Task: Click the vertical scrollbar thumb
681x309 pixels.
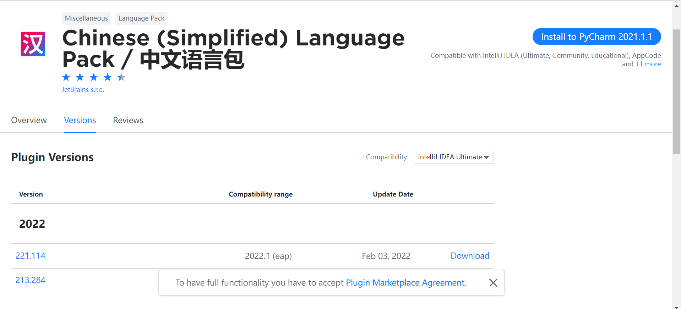Action: coord(676,92)
